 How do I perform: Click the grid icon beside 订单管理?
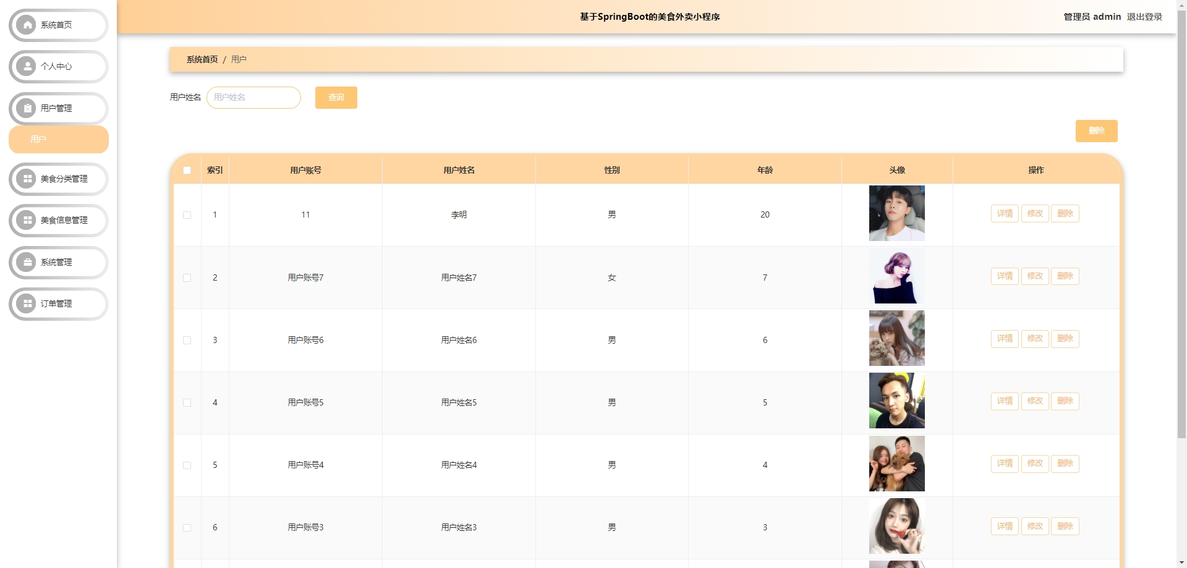tap(27, 303)
